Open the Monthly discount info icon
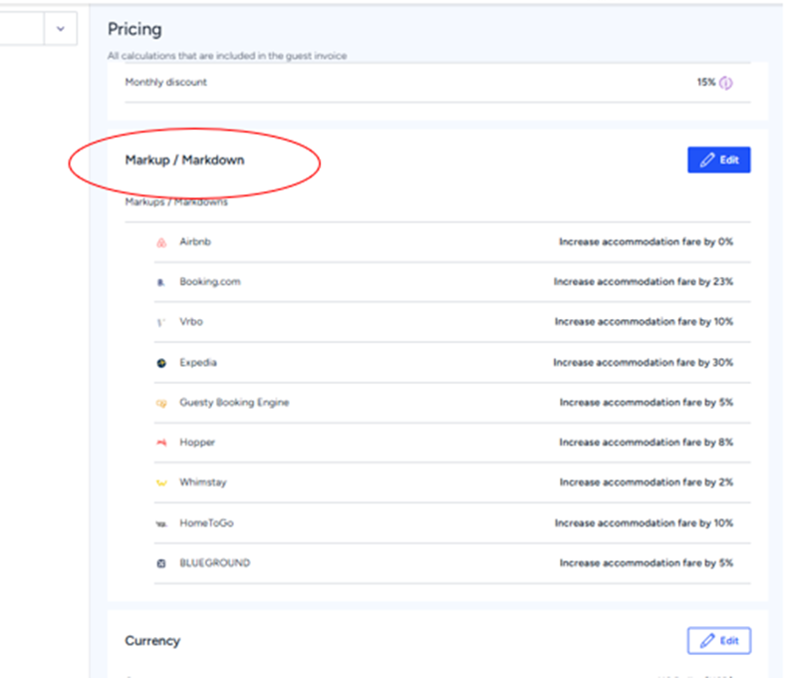Screen dimensions: 786x678 (726, 83)
